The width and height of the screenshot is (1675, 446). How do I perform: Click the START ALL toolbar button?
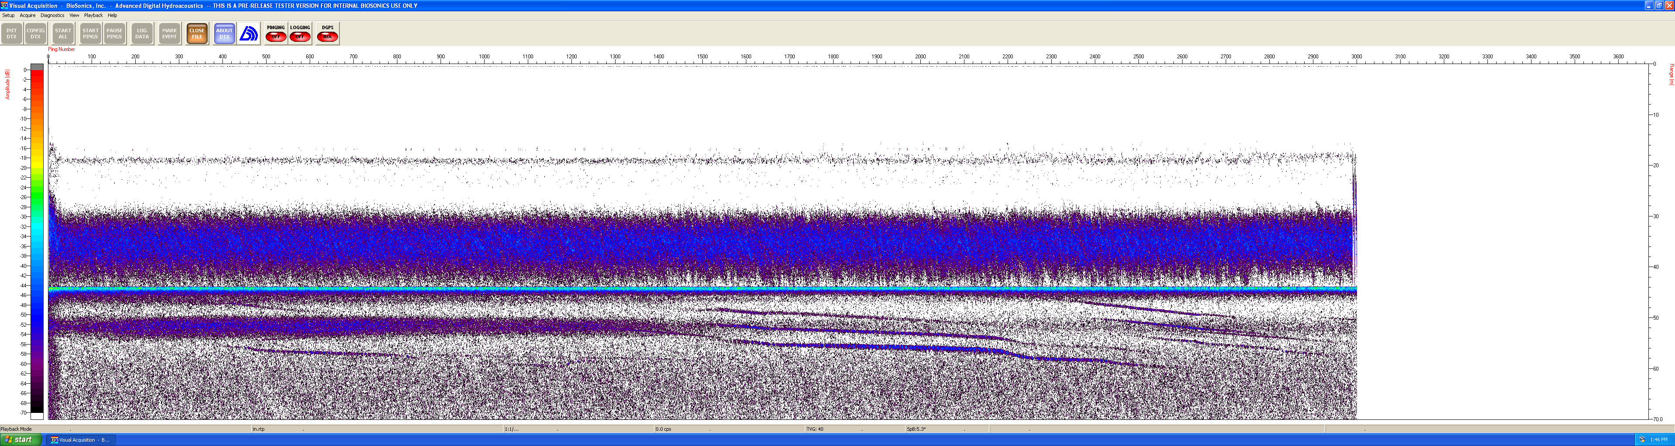pyautogui.click(x=63, y=34)
